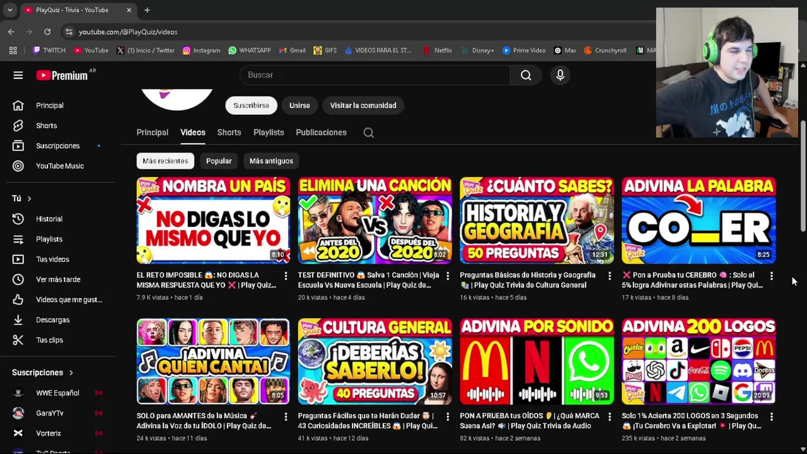This screenshot has height=454, width=807.
Task: Open the TWITCH bookmark
Action: [x=49, y=50]
